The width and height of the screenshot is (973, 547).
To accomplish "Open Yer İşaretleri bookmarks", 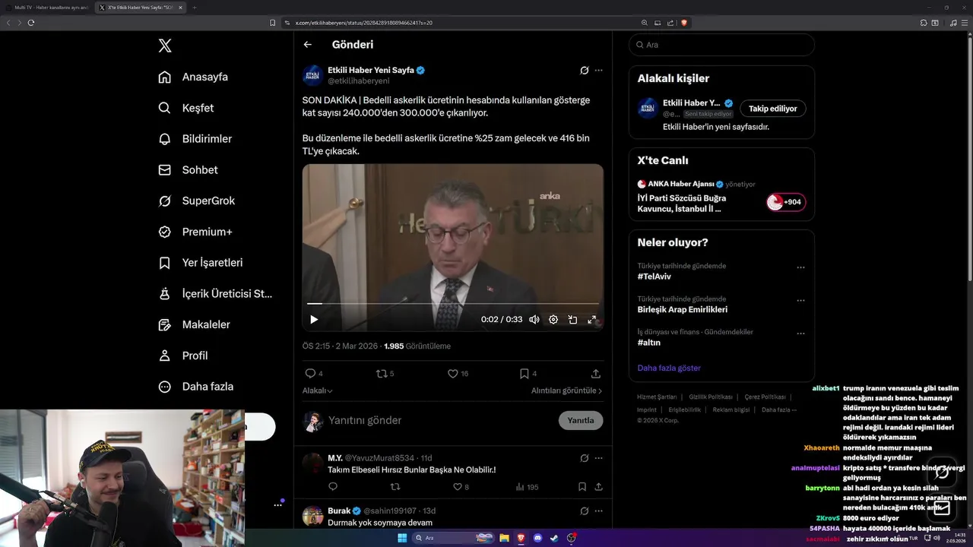I will coord(201,263).
